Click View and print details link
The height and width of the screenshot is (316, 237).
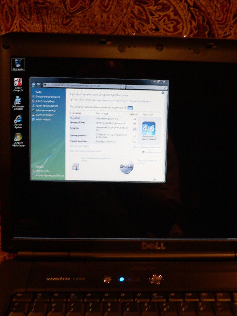coord(79,146)
